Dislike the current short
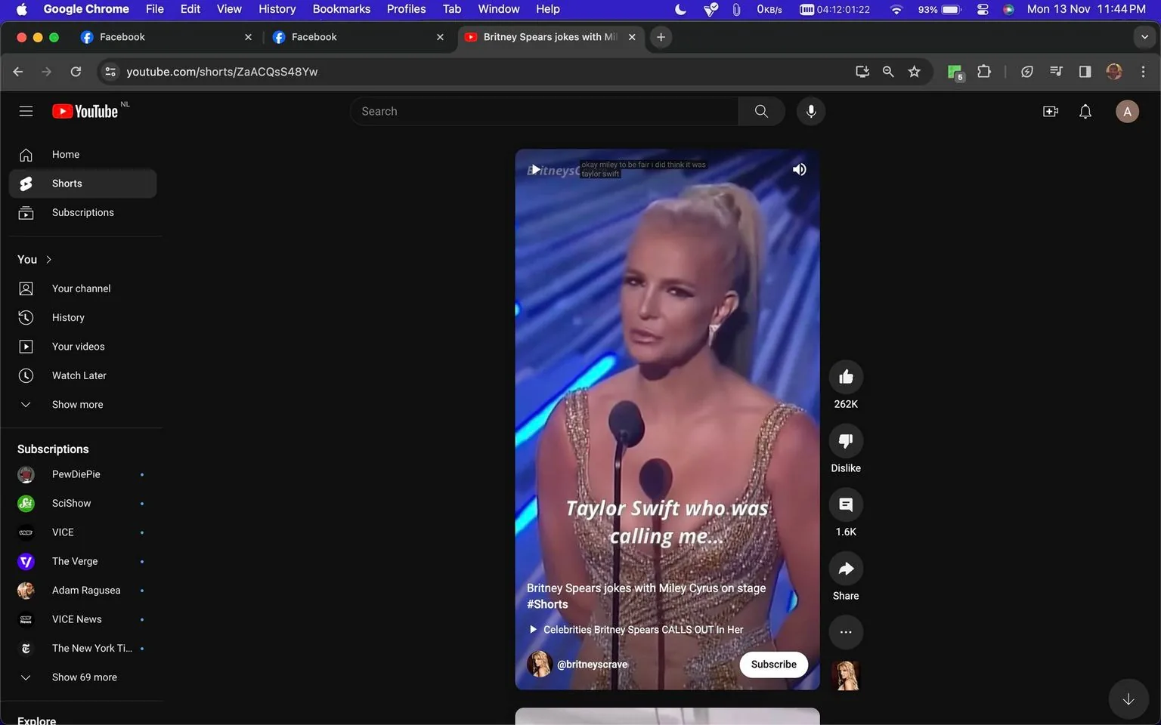 tap(846, 440)
